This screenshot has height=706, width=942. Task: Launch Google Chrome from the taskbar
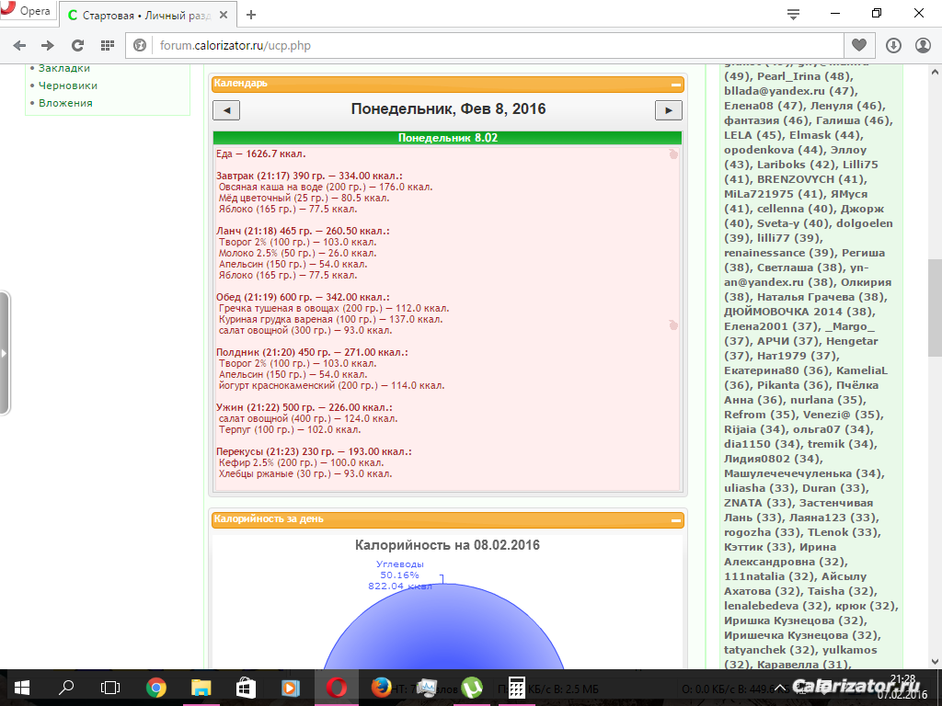(156, 688)
